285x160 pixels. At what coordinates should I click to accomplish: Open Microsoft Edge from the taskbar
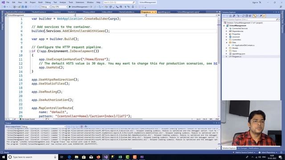coord(69,157)
